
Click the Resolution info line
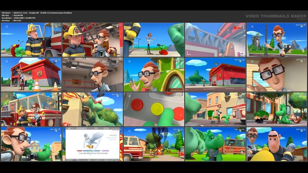coord(19,18)
